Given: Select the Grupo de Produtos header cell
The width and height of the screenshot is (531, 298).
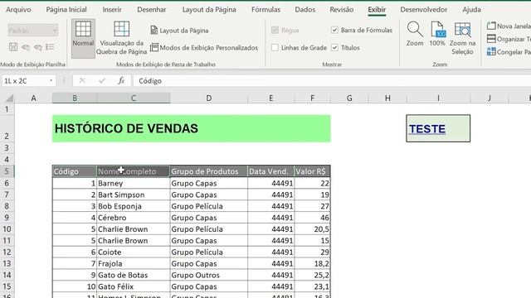Looking at the screenshot, I should coord(208,171).
